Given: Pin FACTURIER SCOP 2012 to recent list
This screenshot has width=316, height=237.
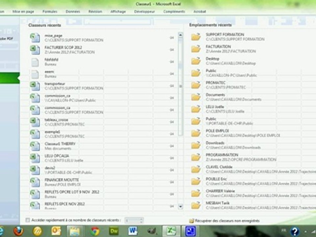Looking at the screenshot, I should tap(172, 50).
